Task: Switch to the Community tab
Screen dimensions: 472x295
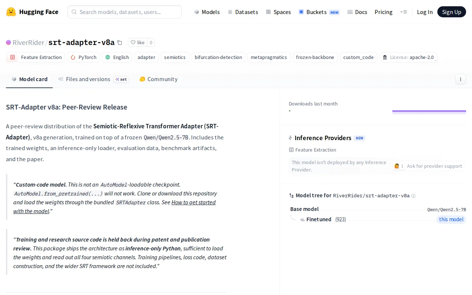Action: pos(159,79)
